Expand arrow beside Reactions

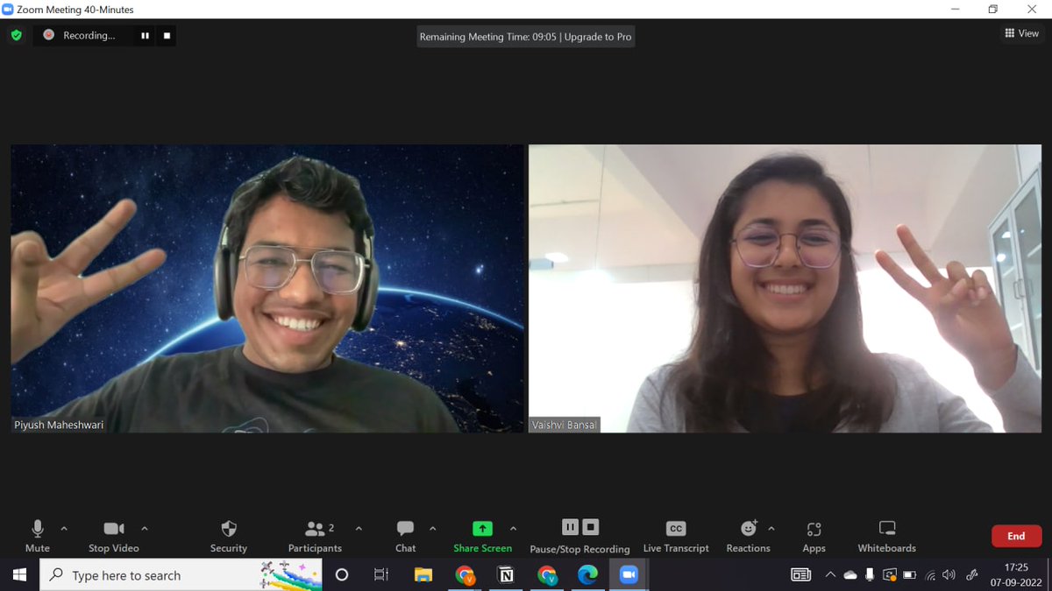(771, 529)
